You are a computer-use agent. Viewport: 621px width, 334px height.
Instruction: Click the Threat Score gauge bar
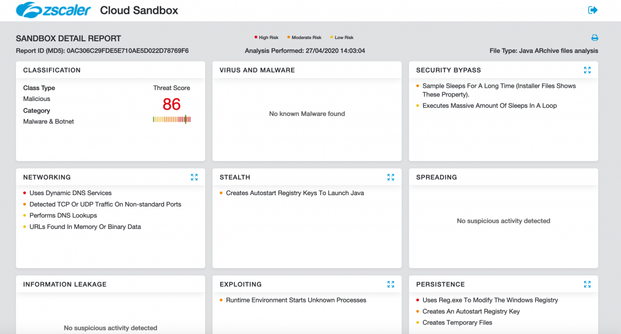171,119
